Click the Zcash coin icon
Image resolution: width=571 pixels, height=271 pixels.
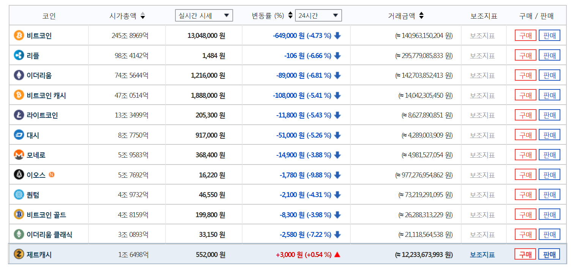coord(19,254)
